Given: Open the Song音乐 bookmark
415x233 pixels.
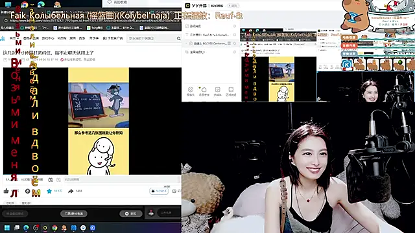Looking at the screenshot, I should click(x=95, y=28).
